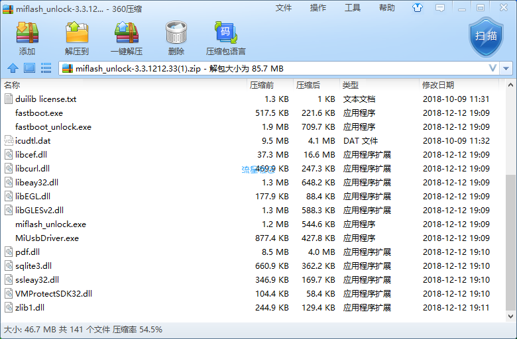517x339 pixels.
Task: Switch to list view mode button
Action: [x=46, y=68]
